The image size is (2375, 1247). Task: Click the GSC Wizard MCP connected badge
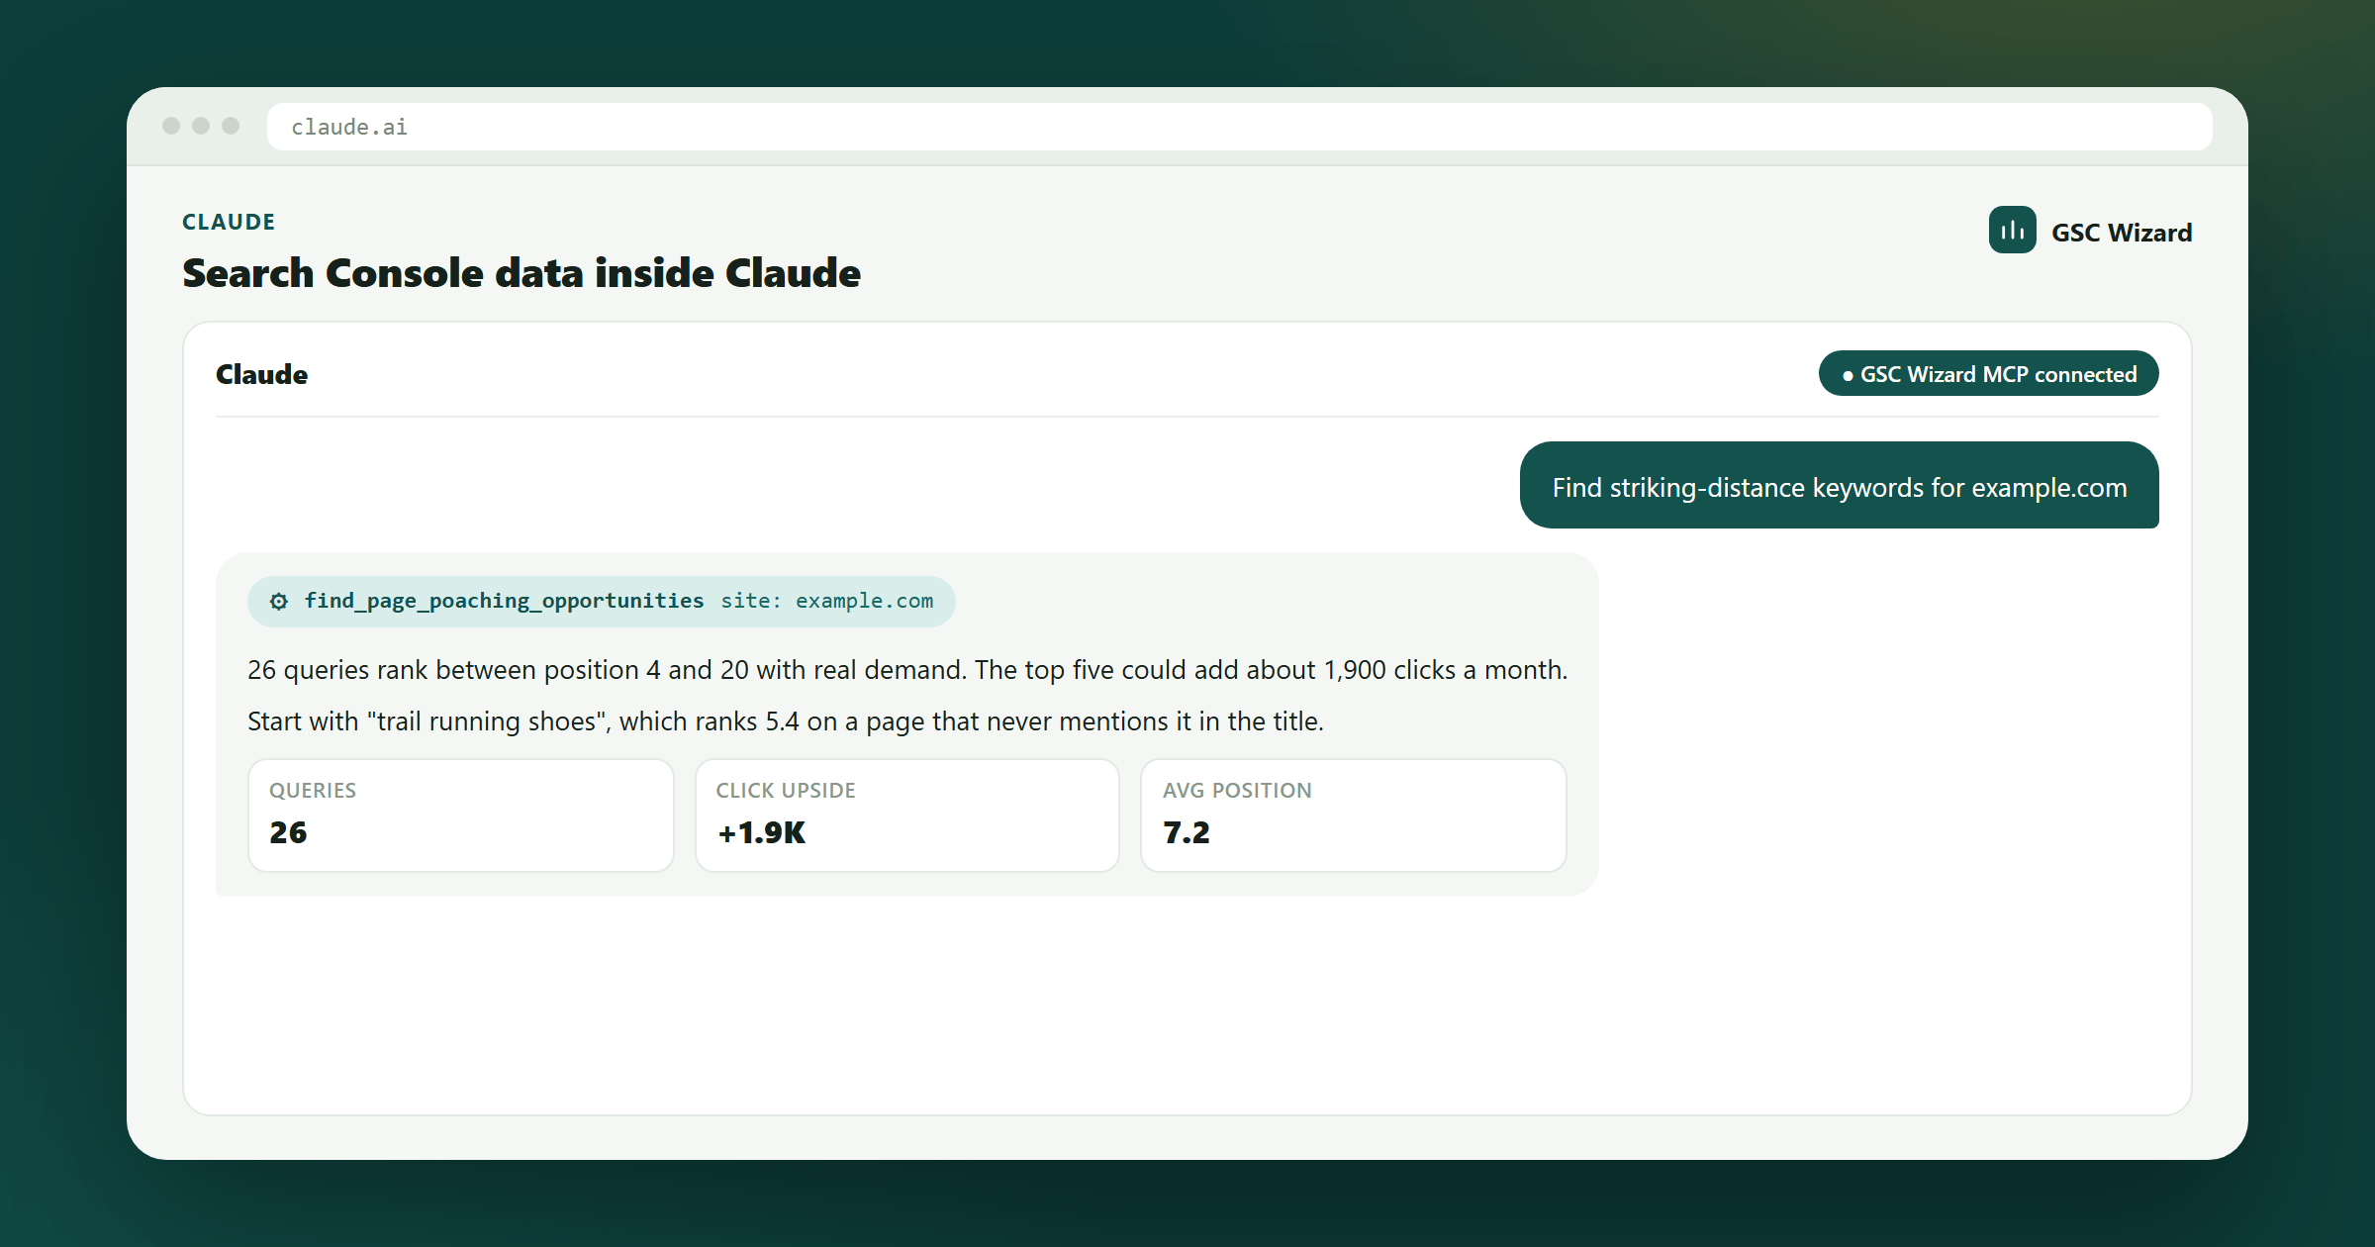[x=1988, y=374]
